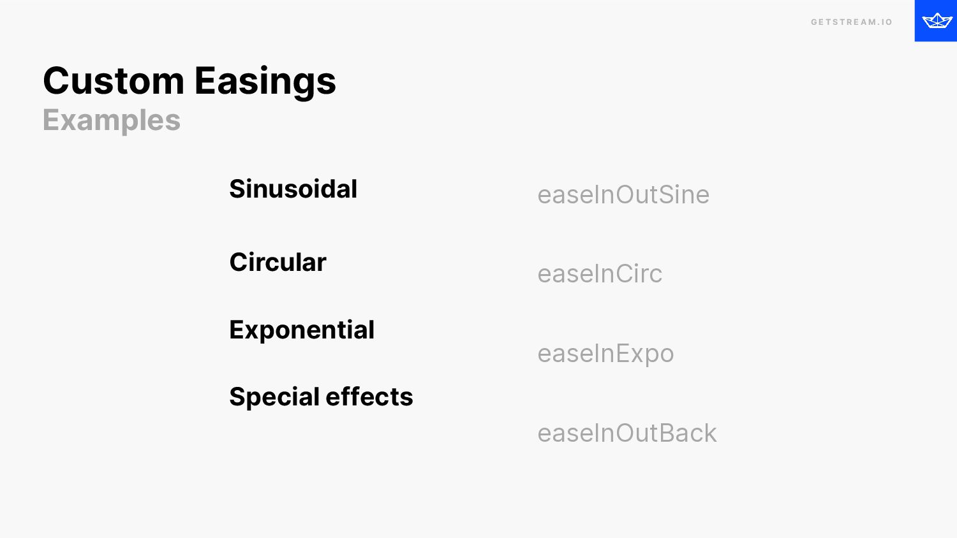Viewport: 957px width, 538px height.
Task: Select the easeInExpo example
Action: (x=605, y=354)
